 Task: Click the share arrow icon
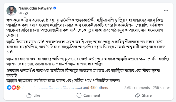click(137, 95)
